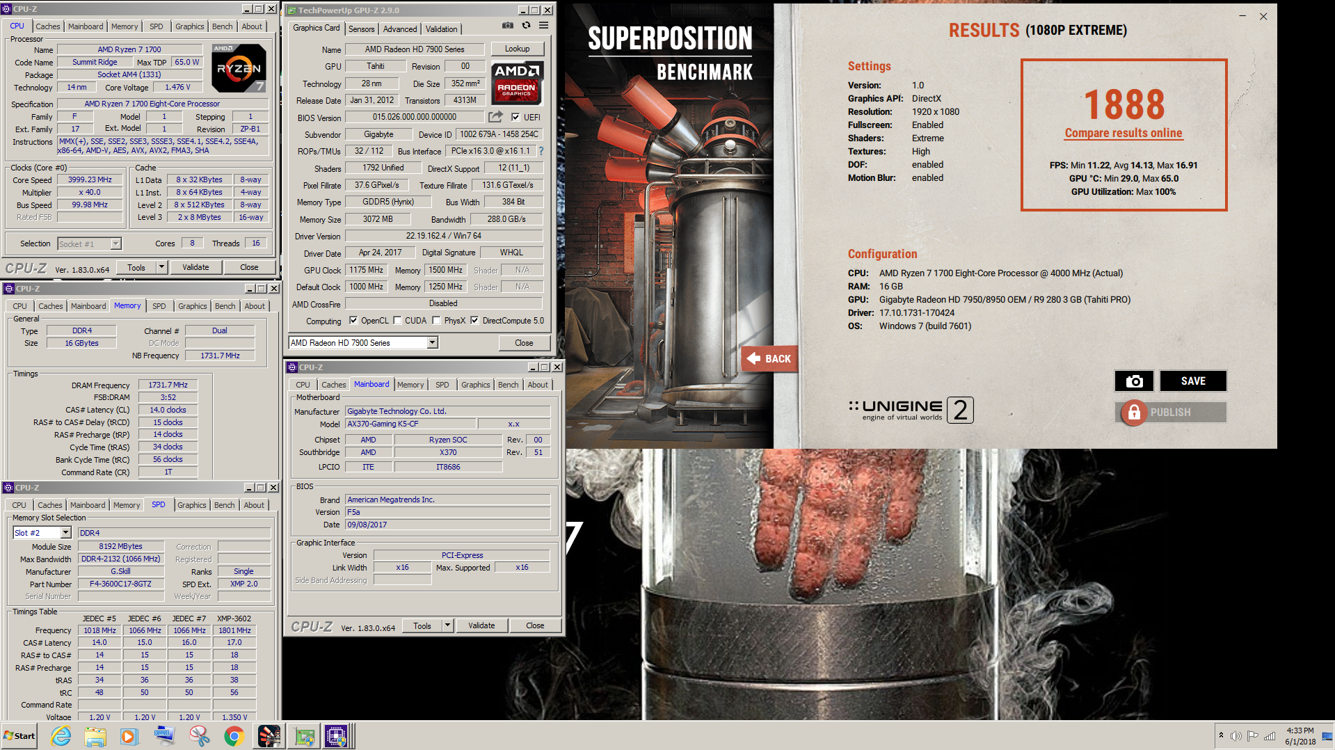Switch to the Sensors tab in GPU-Z
Screen dimensions: 1335x750
361,29
